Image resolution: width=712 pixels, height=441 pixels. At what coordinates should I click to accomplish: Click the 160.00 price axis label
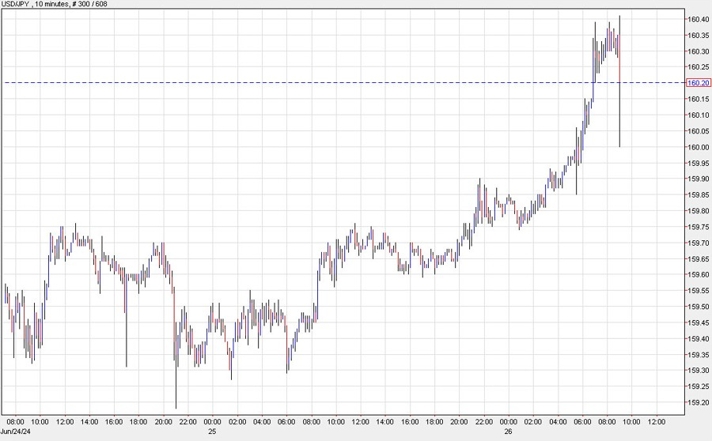(699, 147)
